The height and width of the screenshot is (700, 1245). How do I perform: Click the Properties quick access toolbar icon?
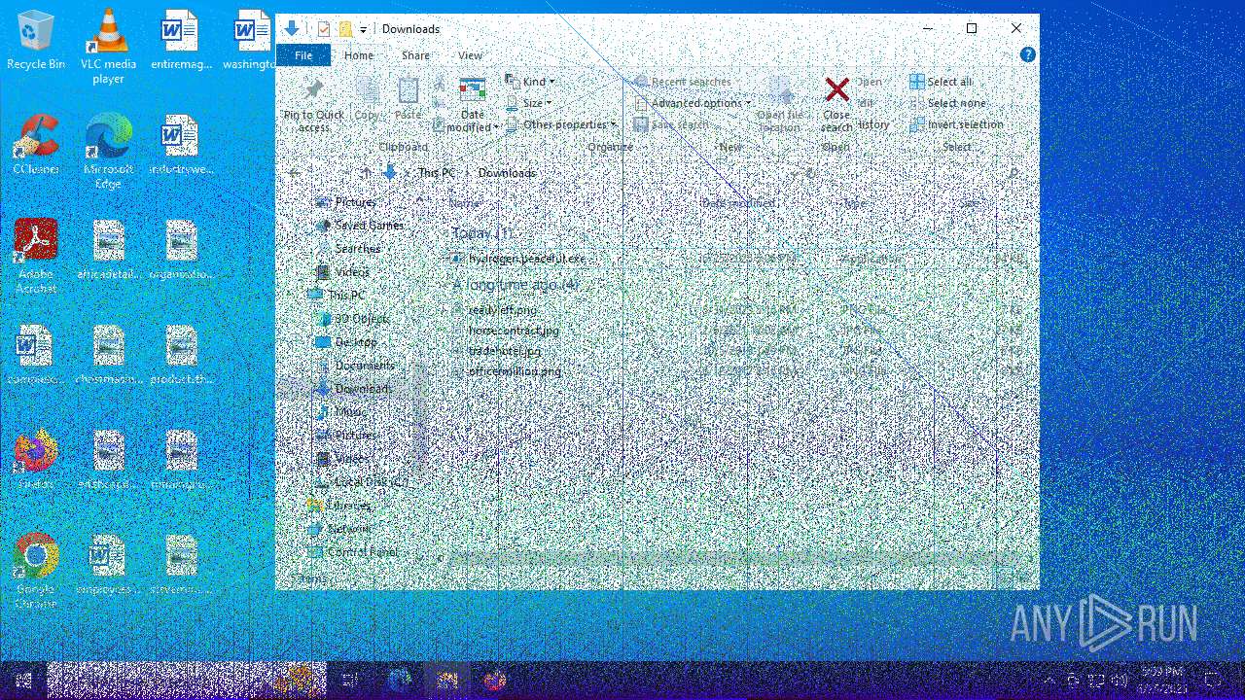pos(324,29)
